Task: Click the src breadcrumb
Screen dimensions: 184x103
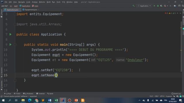Action: tap(11, 6)
